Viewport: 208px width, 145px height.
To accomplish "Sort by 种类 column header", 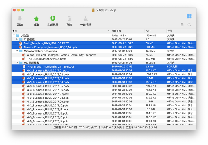I will 181,31.
